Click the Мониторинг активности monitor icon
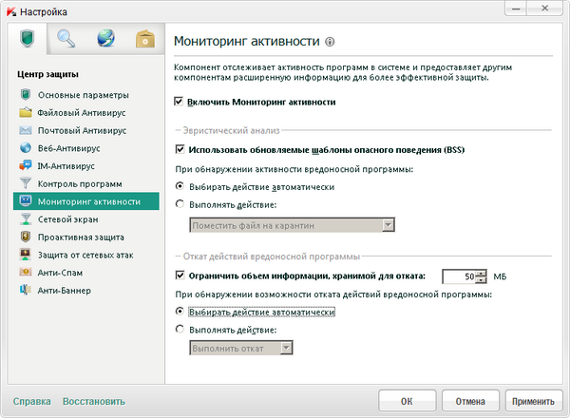570x418 pixels. pyautogui.click(x=26, y=201)
